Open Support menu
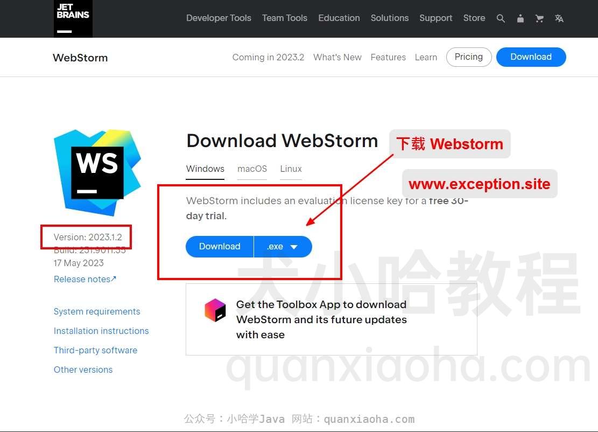This screenshot has height=432, width=598. tap(436, 18)
